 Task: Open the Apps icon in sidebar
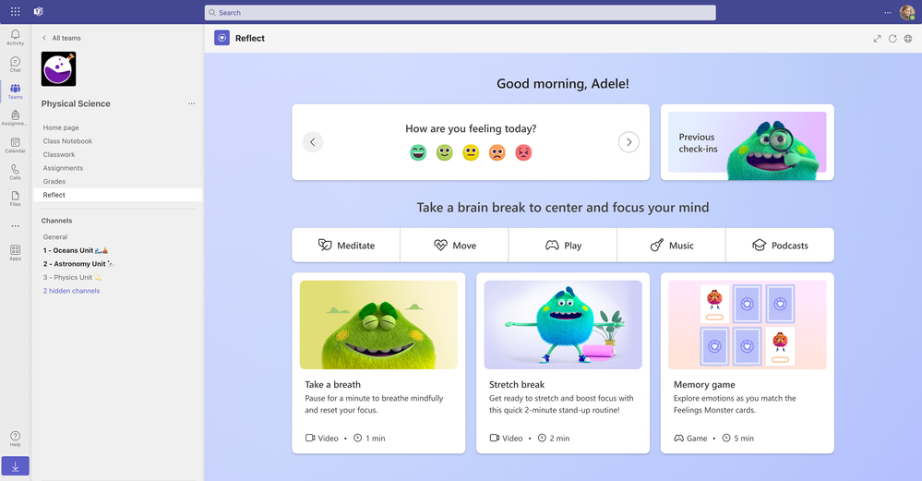click(16, 253)
